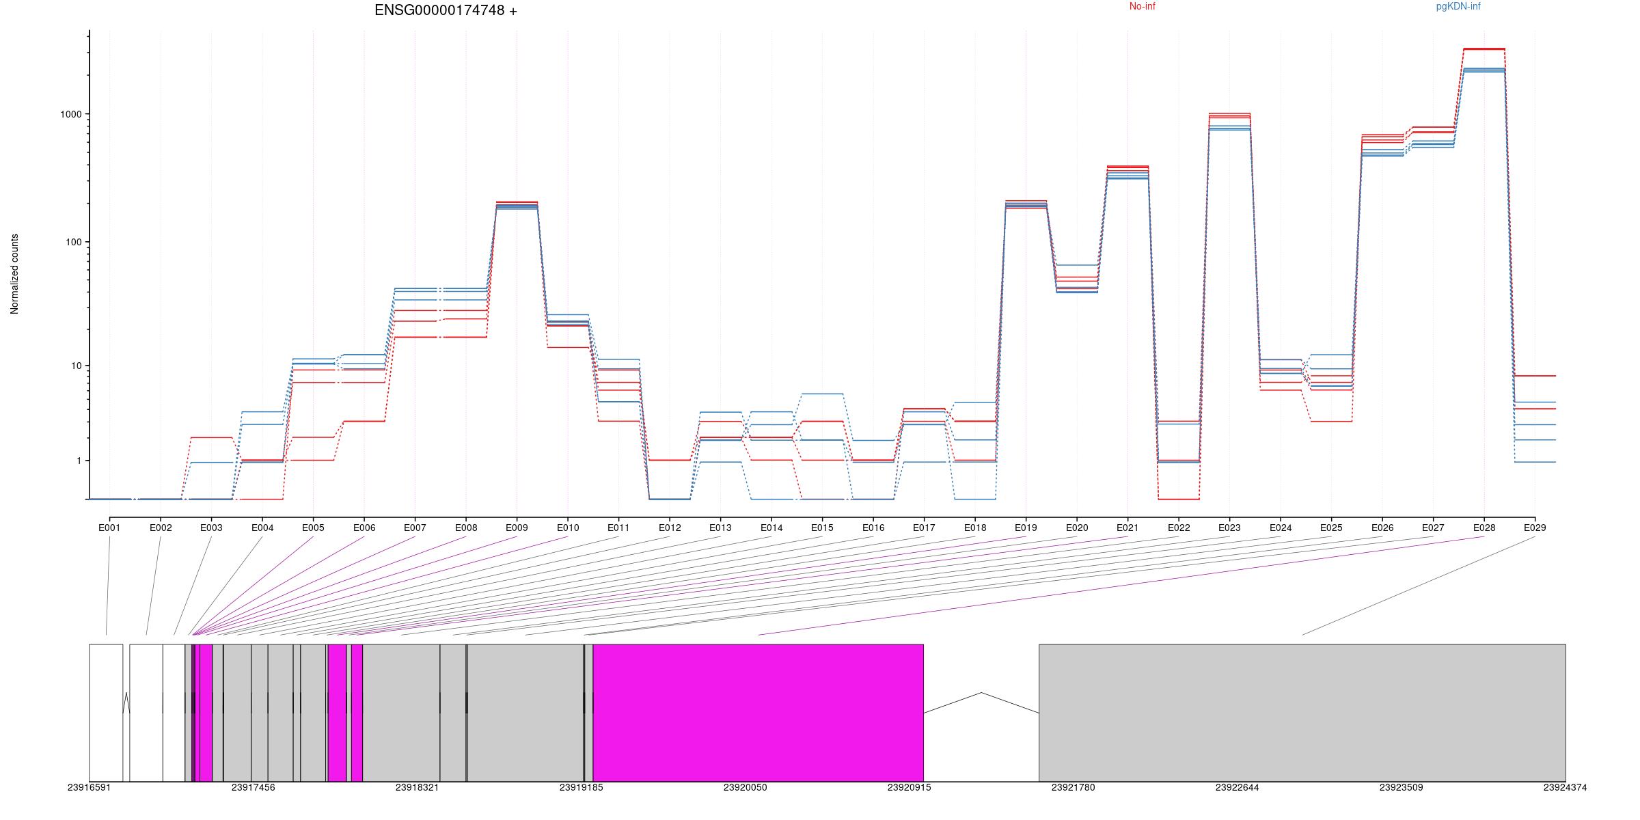Click the 1 y-axis tick label
This screenshot has height=820, width=1640.
79,461
